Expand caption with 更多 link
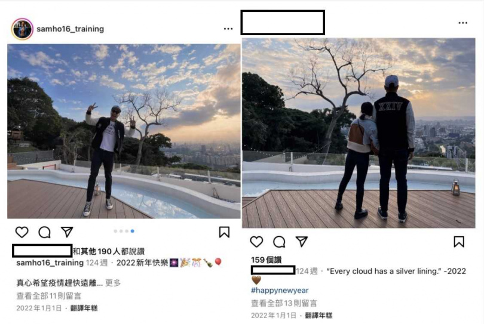 pos(113,283)
